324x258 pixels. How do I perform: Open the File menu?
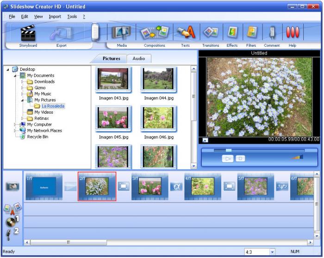12,17
